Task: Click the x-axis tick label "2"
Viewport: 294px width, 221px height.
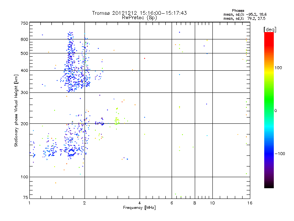Action: tap(85, 203)
